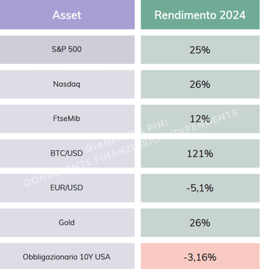Click the -5,1% return cell
The image size is (260, 269).
[x=200, y=188]
